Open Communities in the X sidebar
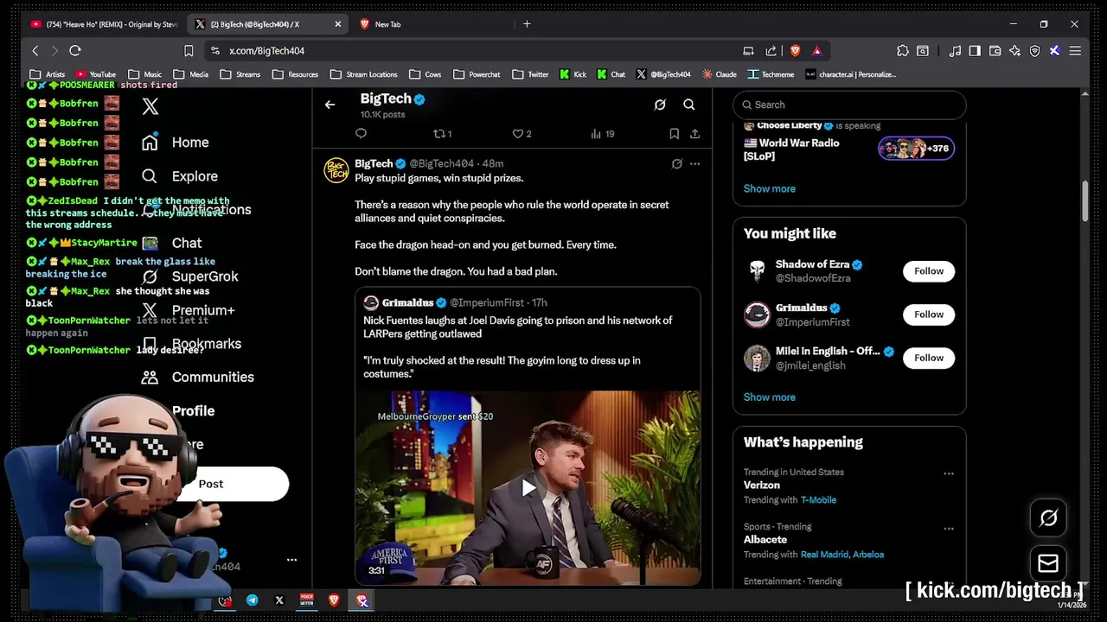 pyautogui.click(x=198, y=378)
